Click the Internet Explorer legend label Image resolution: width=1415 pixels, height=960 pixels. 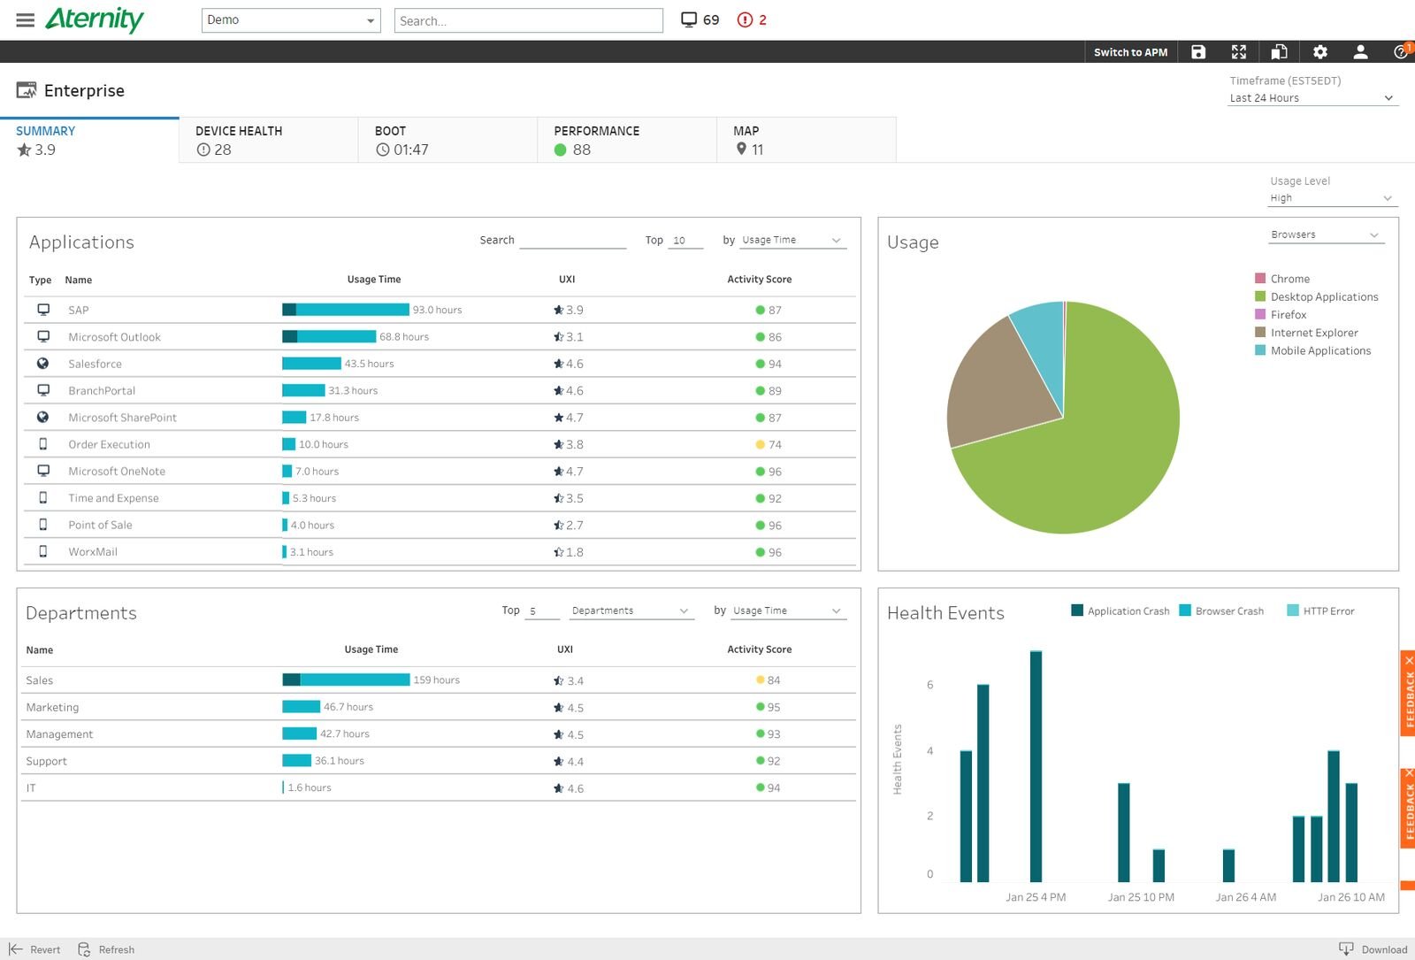1314,333
